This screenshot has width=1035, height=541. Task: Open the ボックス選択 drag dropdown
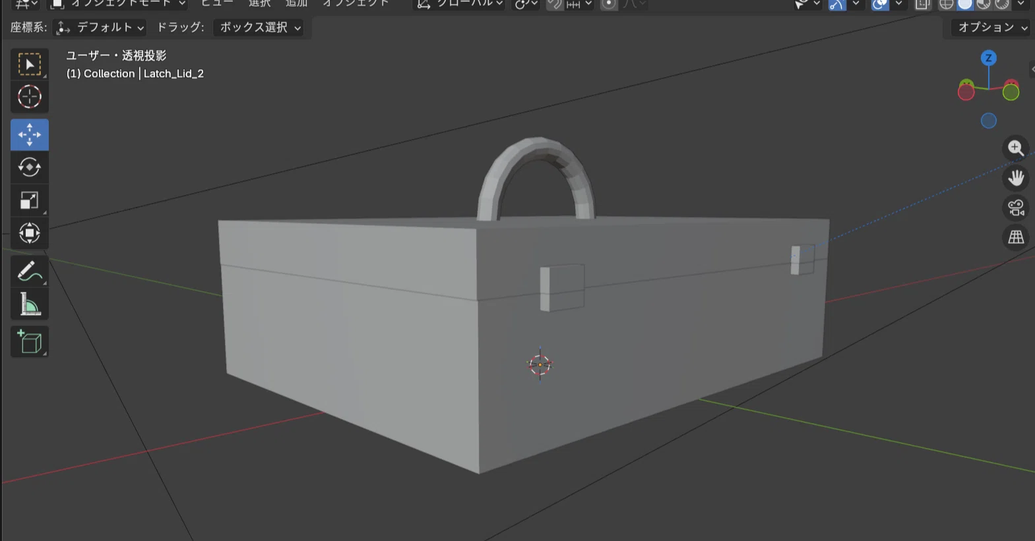(x=260, y=27)
